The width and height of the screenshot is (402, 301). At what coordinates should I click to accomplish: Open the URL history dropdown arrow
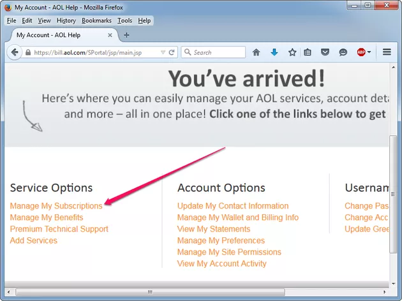[163, 52]
